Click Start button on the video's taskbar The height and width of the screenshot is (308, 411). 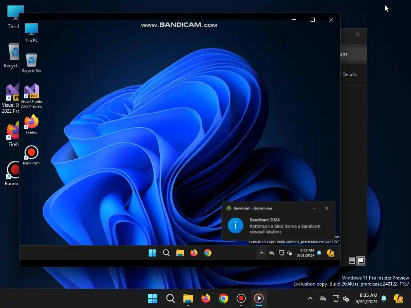coord(152,253)
